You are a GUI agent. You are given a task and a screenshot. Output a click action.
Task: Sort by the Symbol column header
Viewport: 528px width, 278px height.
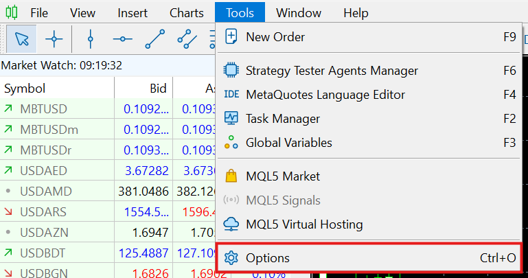tap(57, 88)
